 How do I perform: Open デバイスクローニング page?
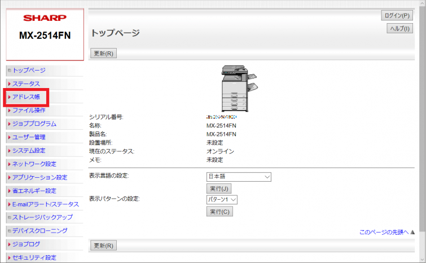point(40,231)
